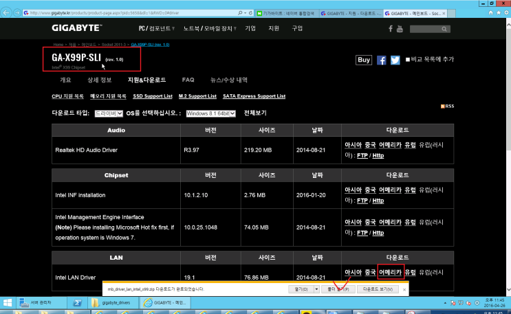
Task: Download Intel Management Engine Interface via FTP
Action: (x=362, y=233)
